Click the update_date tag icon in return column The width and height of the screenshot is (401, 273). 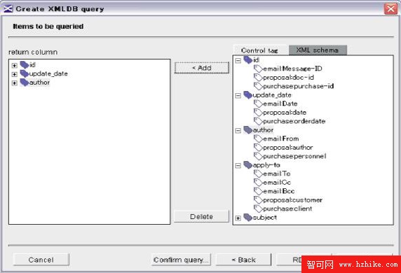[25, 73]
